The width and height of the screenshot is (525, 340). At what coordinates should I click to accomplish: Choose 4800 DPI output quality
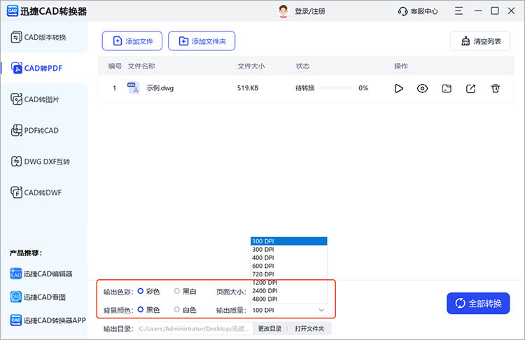[x=289, y=299]
